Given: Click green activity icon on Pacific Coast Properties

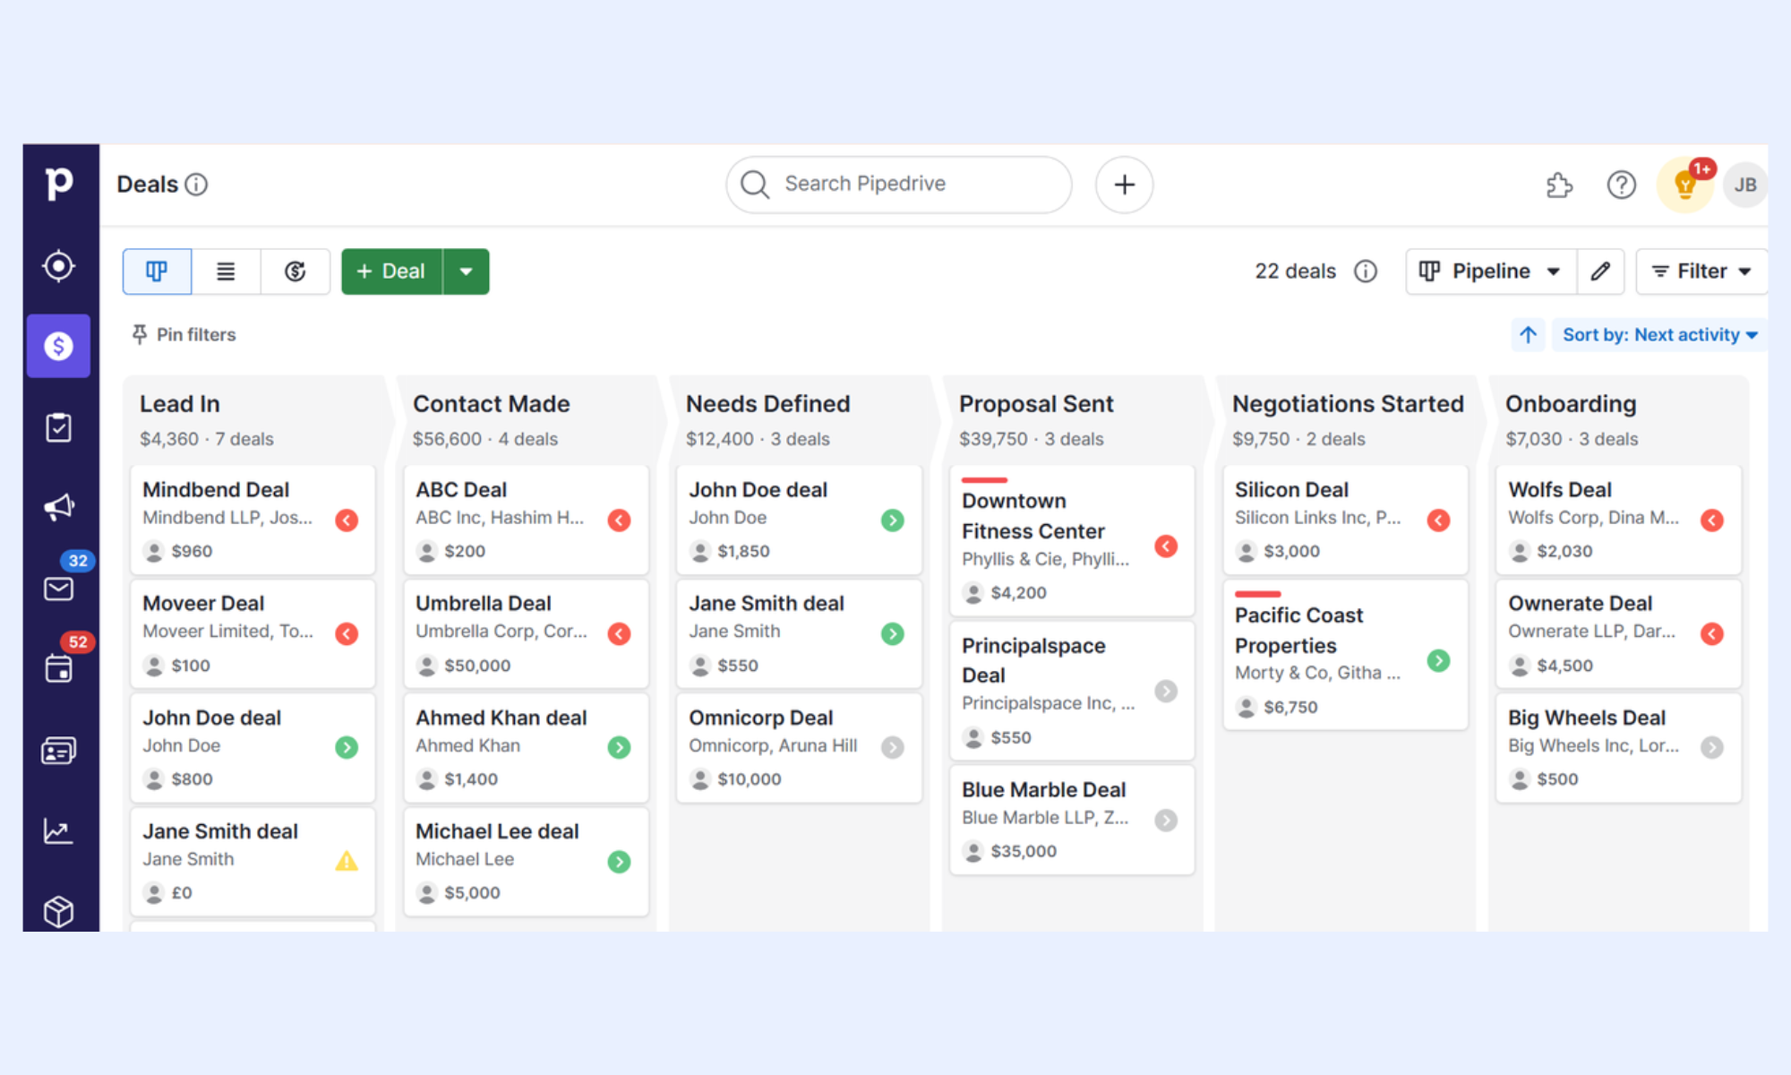Looking at the screenshot, I should pyautogui.click(x=1438, y=660).
